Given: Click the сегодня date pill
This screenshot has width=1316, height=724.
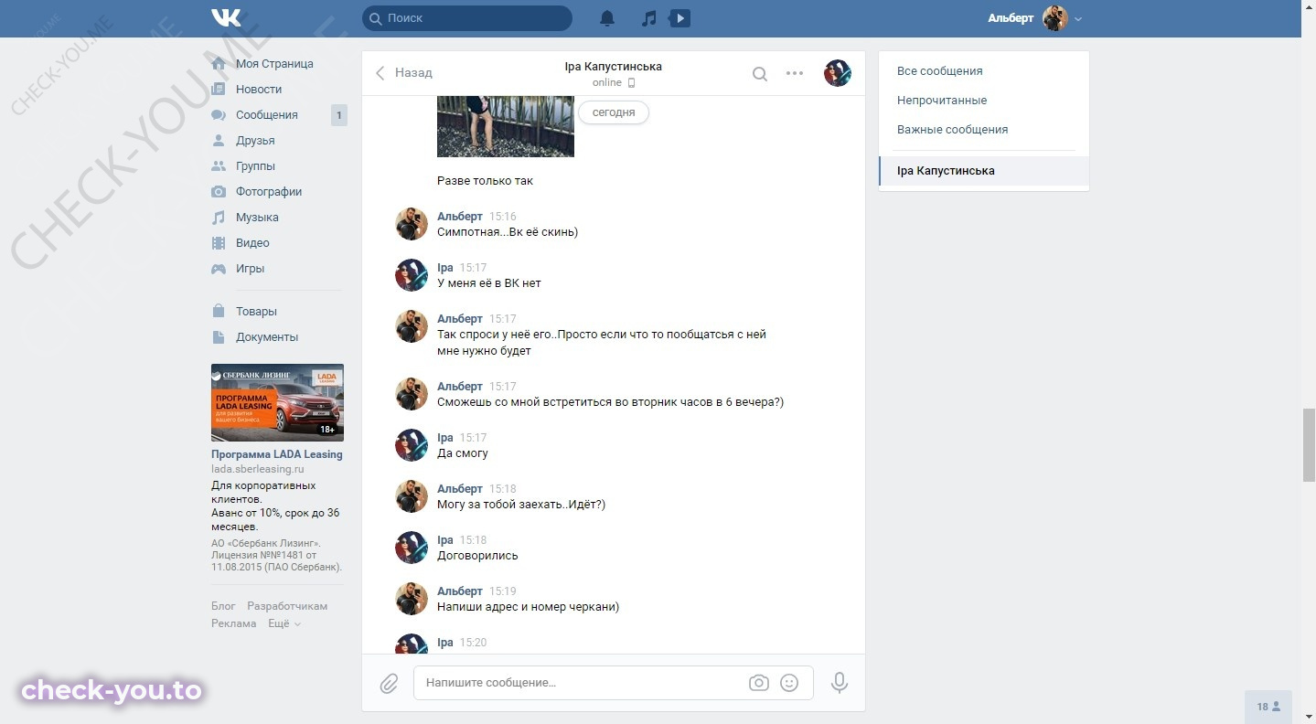Looking at the screenshot, I should coord(614,112).
